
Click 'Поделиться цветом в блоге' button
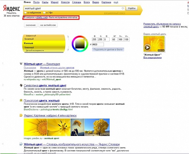coord(108,49)
